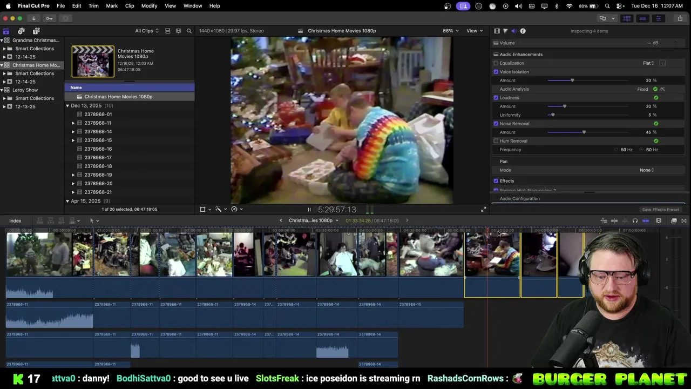Enable the Hum Removal checkbox
Viewport: 691px width, 389px height.
[x=496, y=141]
